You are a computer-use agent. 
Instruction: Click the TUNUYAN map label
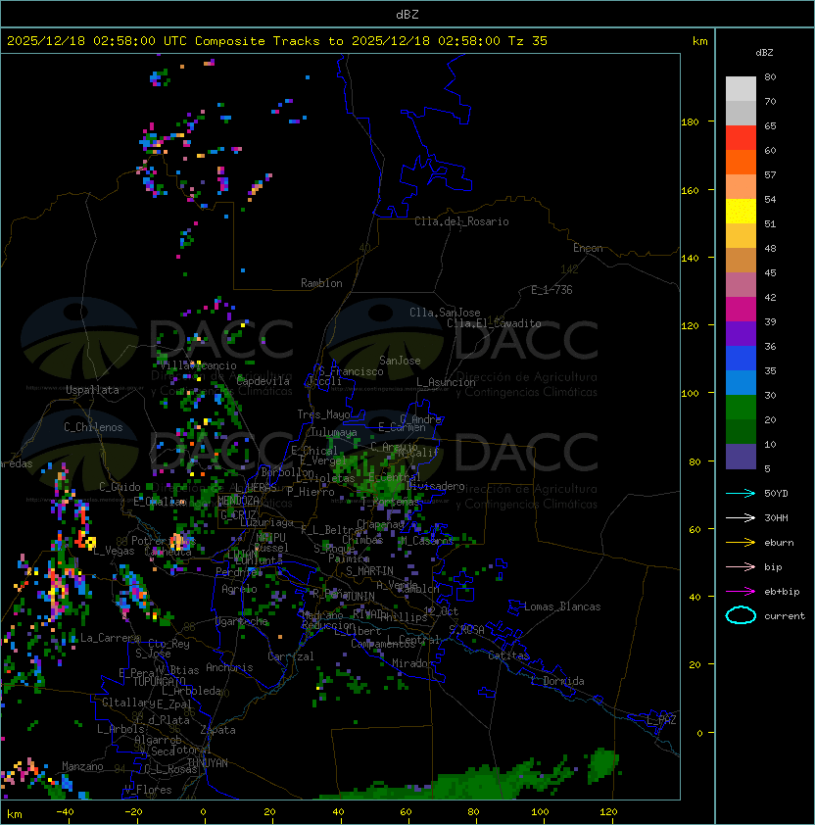(208, 763)
